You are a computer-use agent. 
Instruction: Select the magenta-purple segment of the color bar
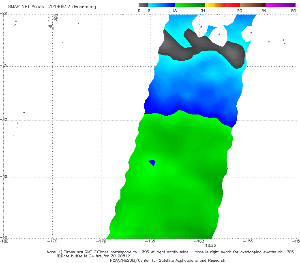pos(281,5)
